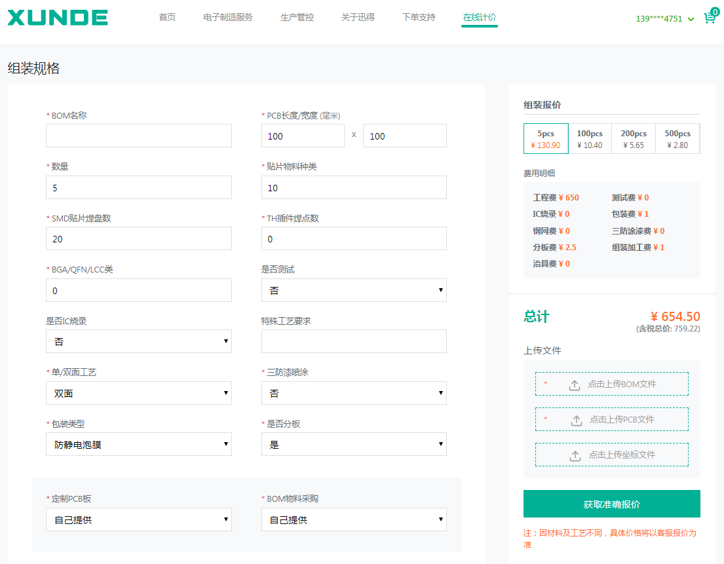Open the shopping cart icon

(709, 18)
